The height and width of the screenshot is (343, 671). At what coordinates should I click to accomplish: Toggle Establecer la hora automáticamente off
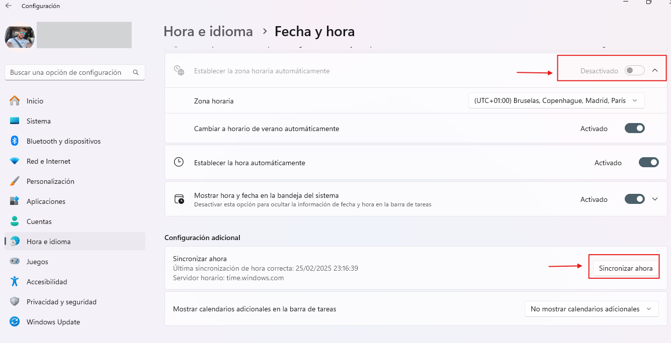tap(648, 163)
